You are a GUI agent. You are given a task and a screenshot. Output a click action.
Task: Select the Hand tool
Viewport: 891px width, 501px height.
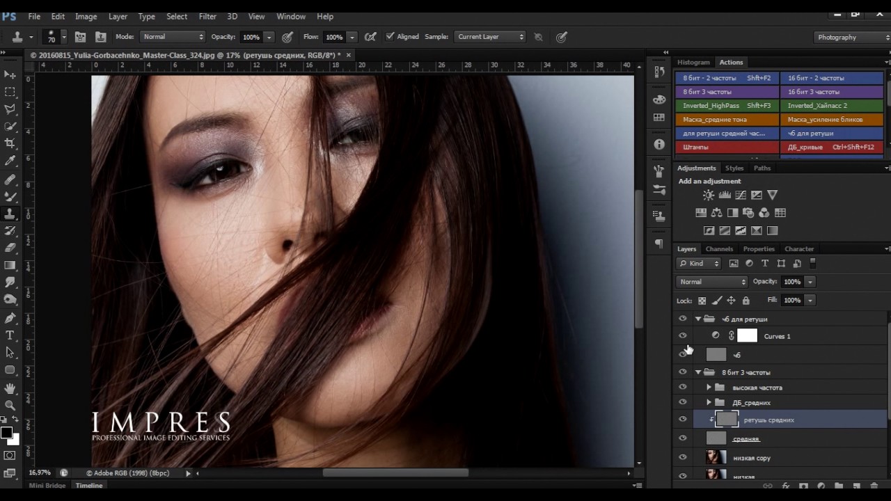coord(10,388)
